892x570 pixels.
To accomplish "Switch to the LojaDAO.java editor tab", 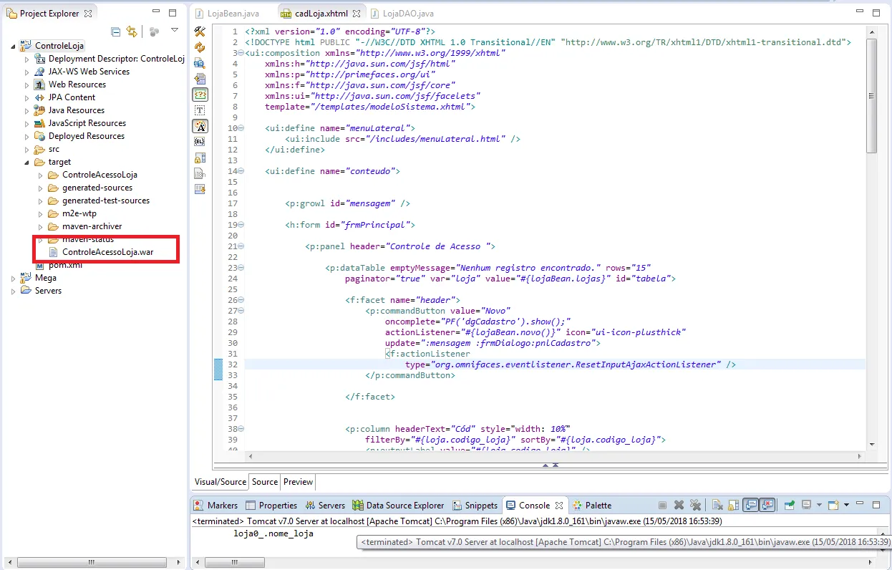I will (x=407, y=13).
